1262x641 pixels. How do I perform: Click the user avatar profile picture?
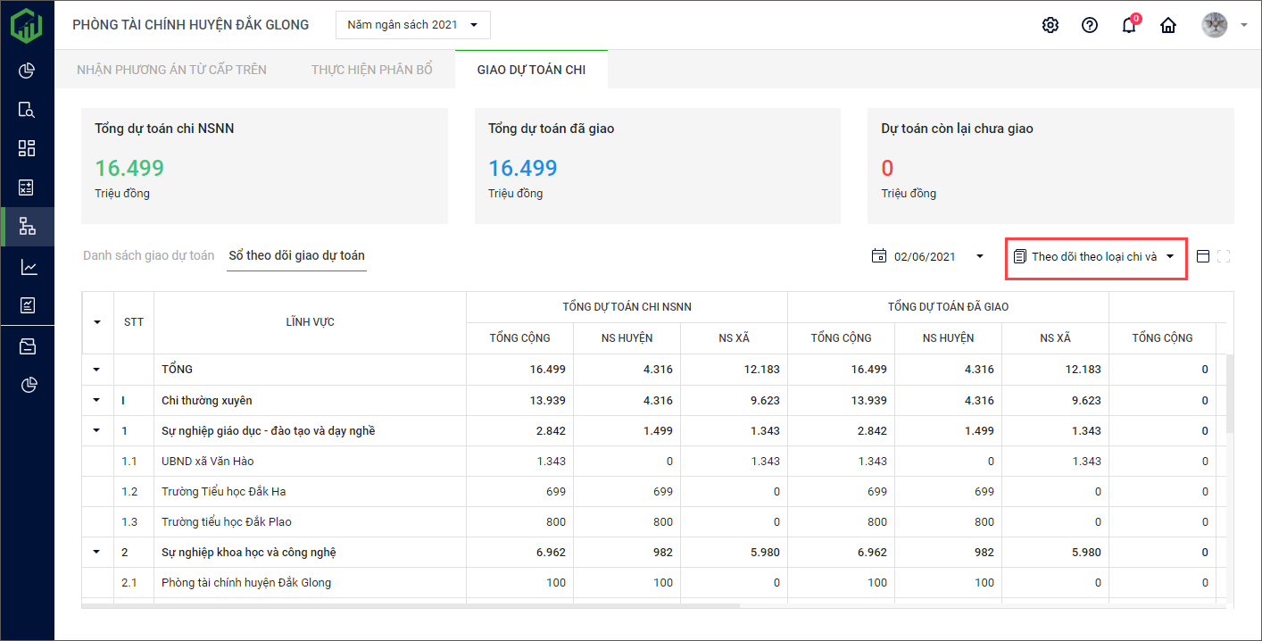click(1214, 25)
